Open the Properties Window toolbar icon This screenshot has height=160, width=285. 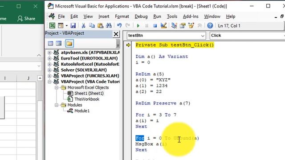[183, 26]
